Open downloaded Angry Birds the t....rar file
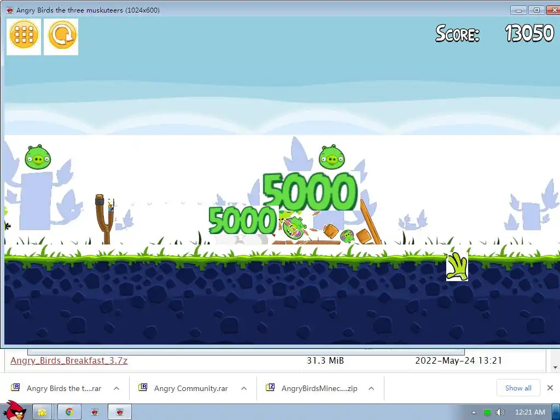 (57, 388)
